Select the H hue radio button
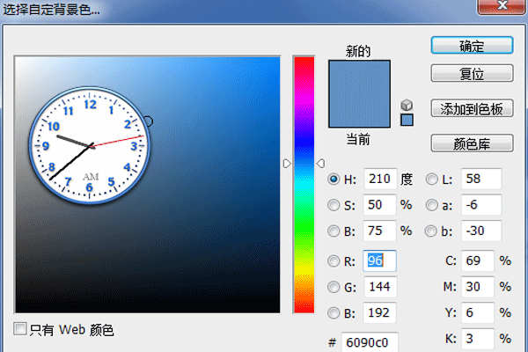This screenshot has width=528, height=352. click(334, 180)
